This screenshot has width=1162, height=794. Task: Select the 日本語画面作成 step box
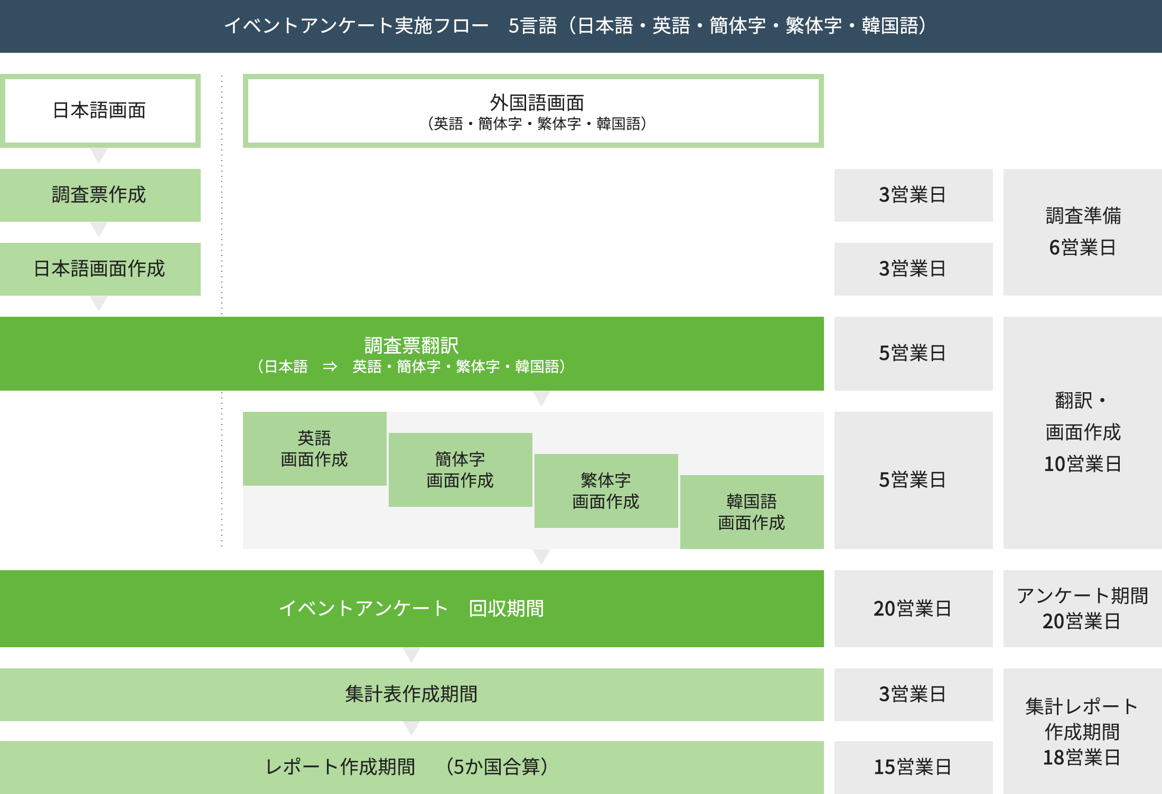tap(100, 269)
